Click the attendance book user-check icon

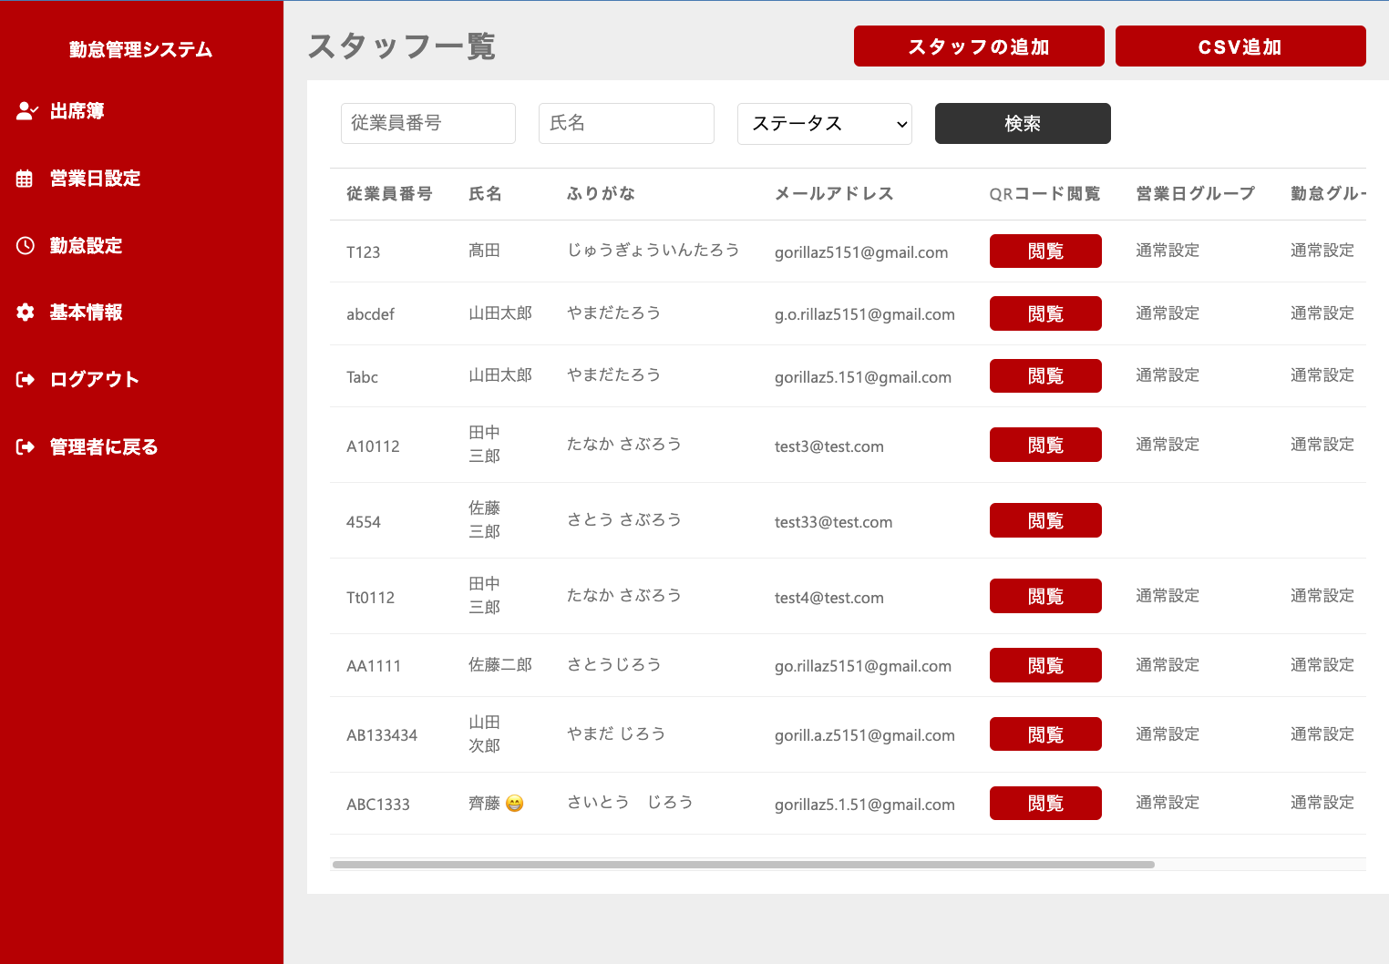pos(26,111)
